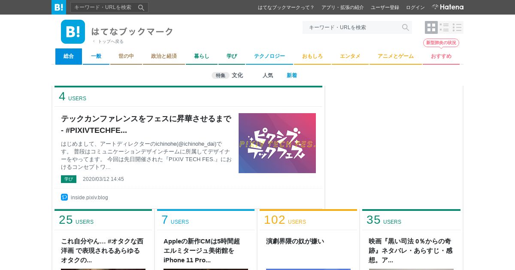515x270 pixels.
Task: Click the small B! logo in top bar
Action: point(59,7)
